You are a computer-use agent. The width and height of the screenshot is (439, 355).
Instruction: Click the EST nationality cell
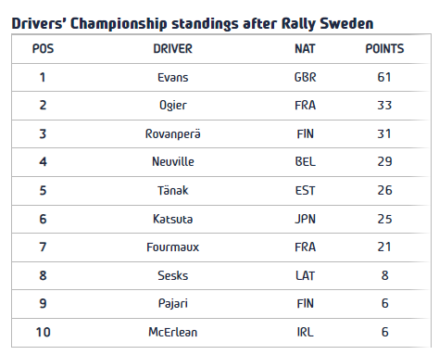click(305, 190)
